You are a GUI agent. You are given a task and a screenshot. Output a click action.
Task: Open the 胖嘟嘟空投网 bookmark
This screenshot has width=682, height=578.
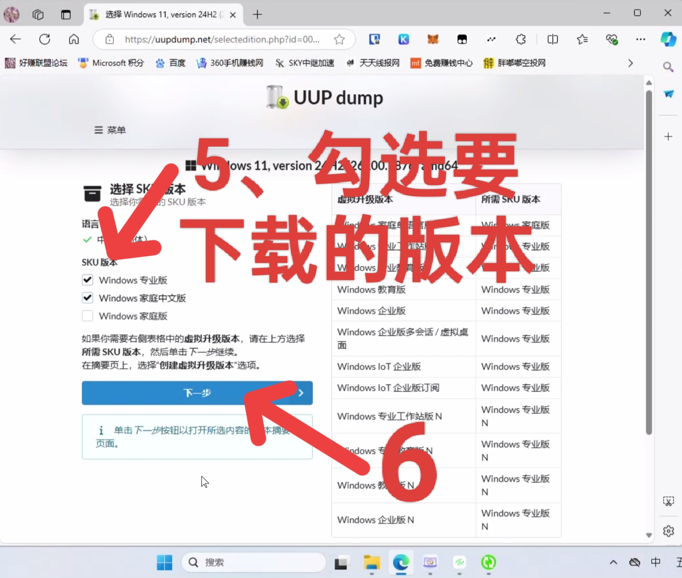(515, 63)
